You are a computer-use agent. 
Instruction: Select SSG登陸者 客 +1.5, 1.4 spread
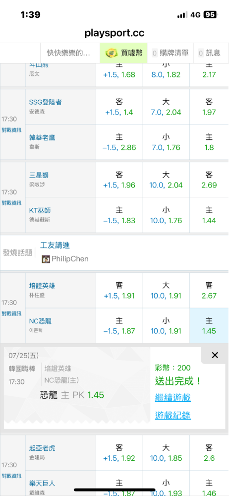click(x=119, y=107)
